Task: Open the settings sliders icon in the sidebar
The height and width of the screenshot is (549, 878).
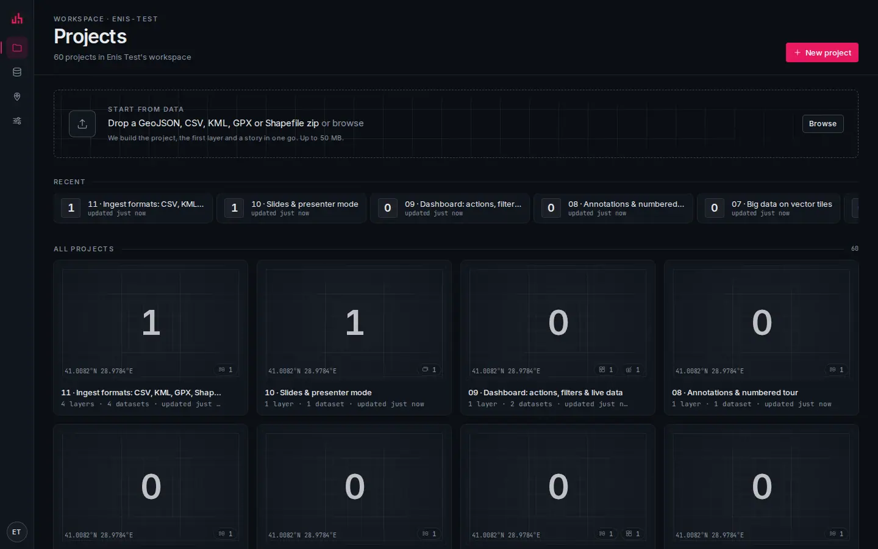Action: (17, 121)
